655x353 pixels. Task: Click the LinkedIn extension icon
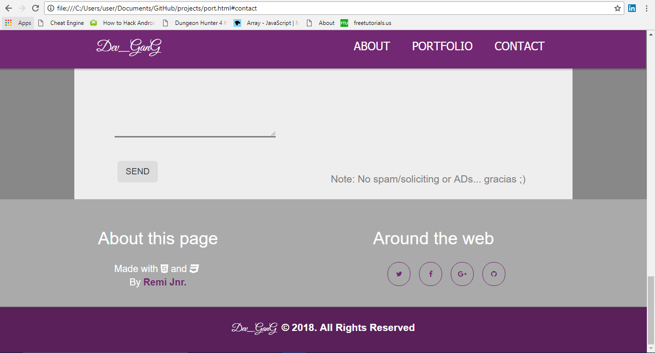[632, 8]
